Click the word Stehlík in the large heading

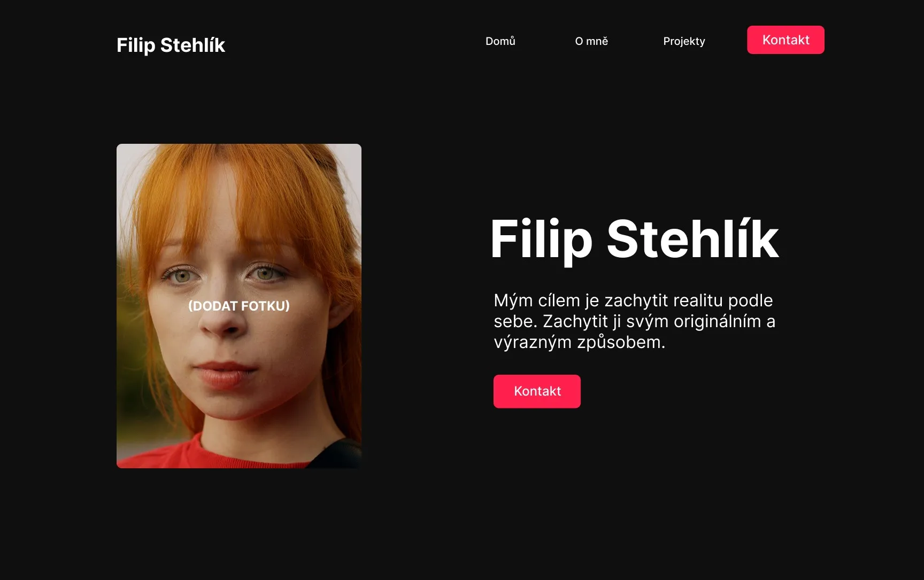click(693, 238)
